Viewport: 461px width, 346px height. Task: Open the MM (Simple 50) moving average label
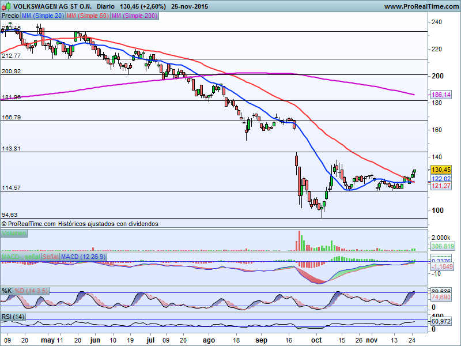pyautogui.click(x=88, y=16)
